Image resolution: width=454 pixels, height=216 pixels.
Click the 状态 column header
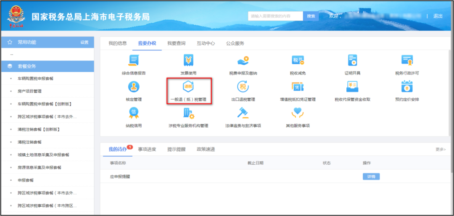click(x=327, y=163)
